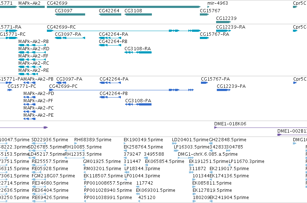Screen dimensions: 307x203
Task: Click the DME1-018K06 clone feature
Action: [x=260, y=128]
